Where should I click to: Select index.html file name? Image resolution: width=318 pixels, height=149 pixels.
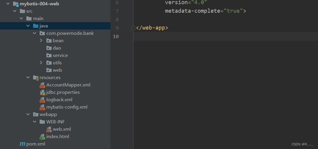(58, 136)
